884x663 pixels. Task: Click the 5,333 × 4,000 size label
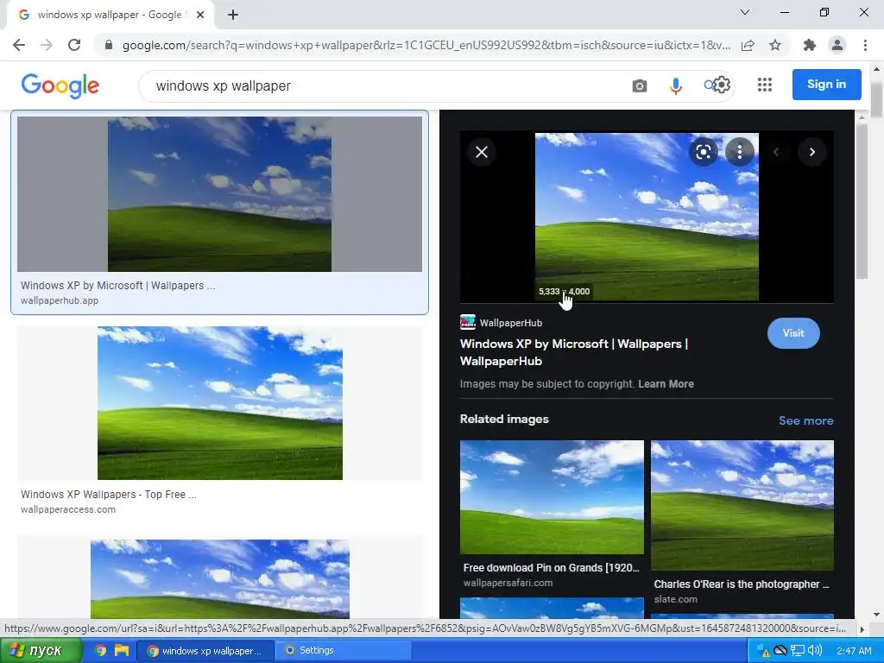(564, 292)
